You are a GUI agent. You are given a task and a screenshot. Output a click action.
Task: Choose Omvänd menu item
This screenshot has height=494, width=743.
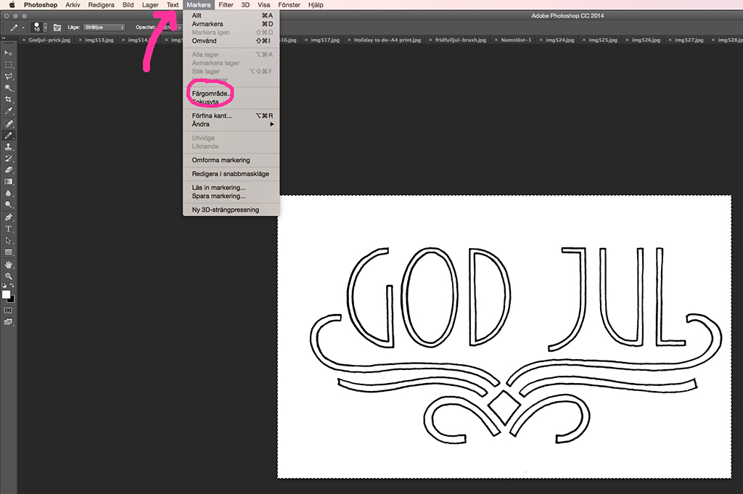(231, 41)
